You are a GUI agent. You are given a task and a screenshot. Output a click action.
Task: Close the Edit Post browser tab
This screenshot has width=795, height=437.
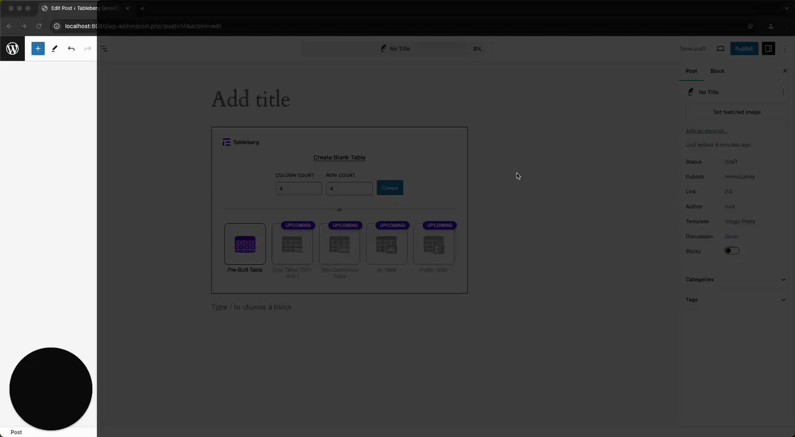(127, 8)
